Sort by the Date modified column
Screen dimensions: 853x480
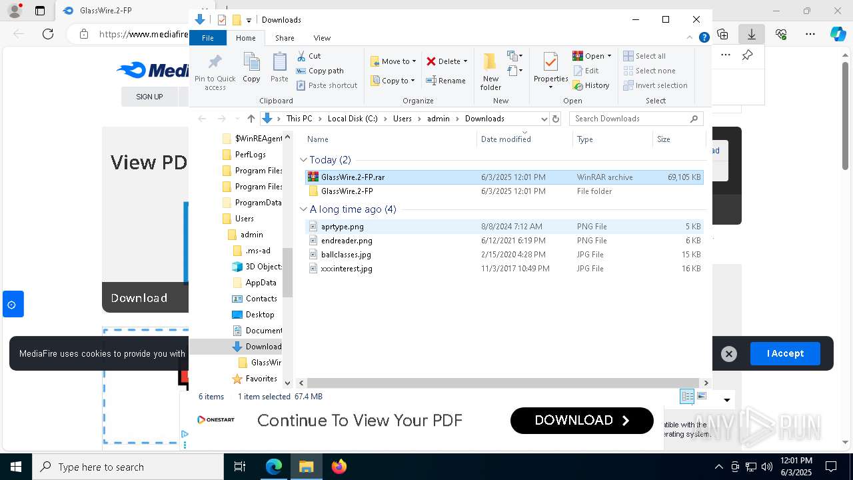[x=524, y=139]
